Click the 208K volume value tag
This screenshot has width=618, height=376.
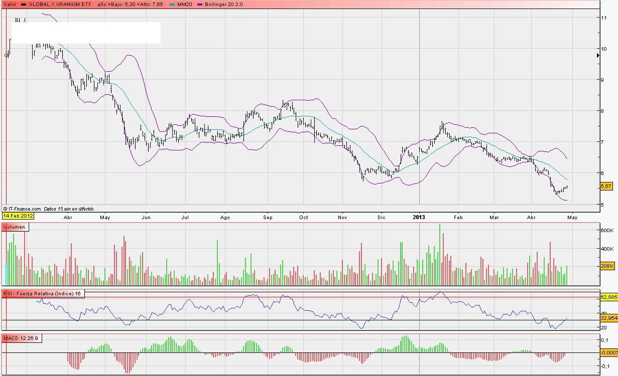coord(607,266)
